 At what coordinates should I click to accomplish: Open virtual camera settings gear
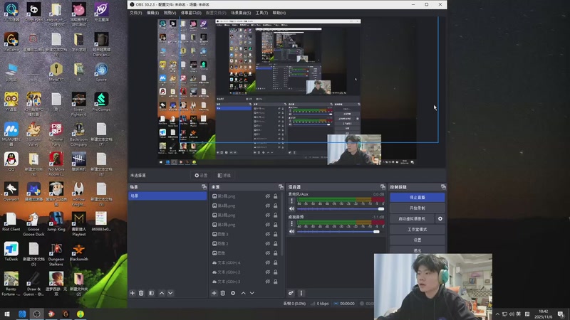(x=440, y=219)
